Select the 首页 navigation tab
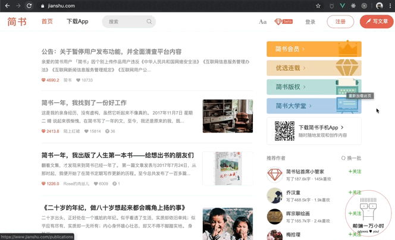395x240 pixels. 47,21
